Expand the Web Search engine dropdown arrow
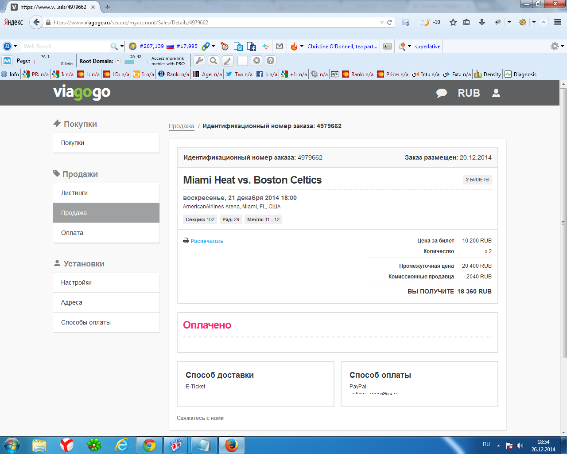The image size is (567, 454). pyautogui.click(x=122, y=46)
